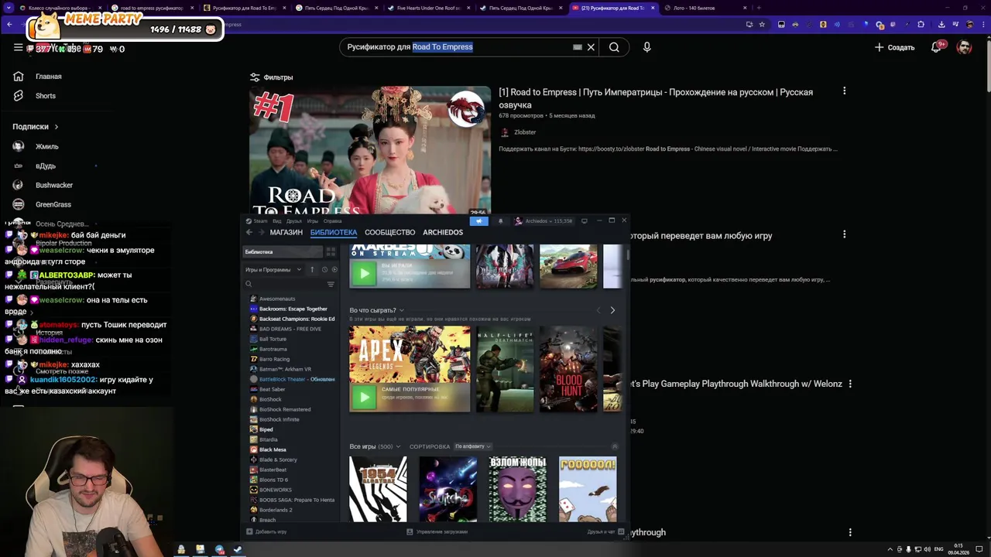Open the Steam menu in Steam window
The width and height of the screenshot is (991, 557).
257,221
